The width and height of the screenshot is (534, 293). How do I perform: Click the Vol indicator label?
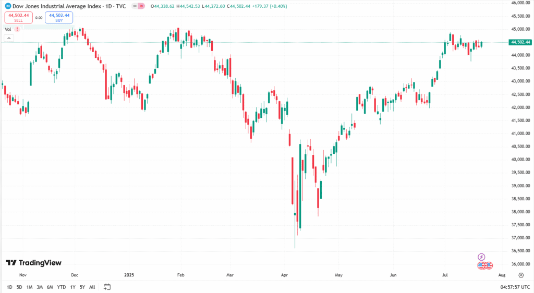coord(8,29)
